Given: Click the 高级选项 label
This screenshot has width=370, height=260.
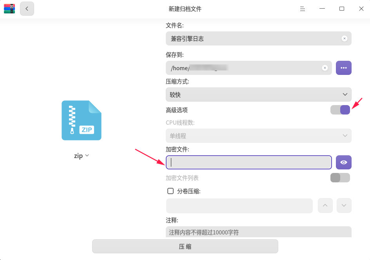Looking at the screenshot, I should tap(177, 110).
